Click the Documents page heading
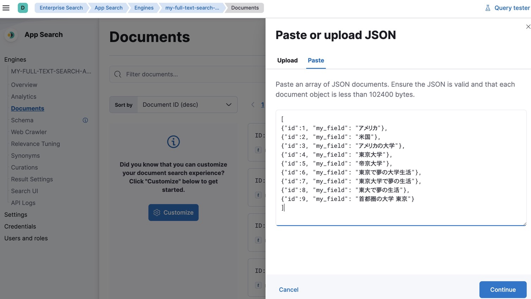This screenshot has width=531, height=299. tap(150, 37)
